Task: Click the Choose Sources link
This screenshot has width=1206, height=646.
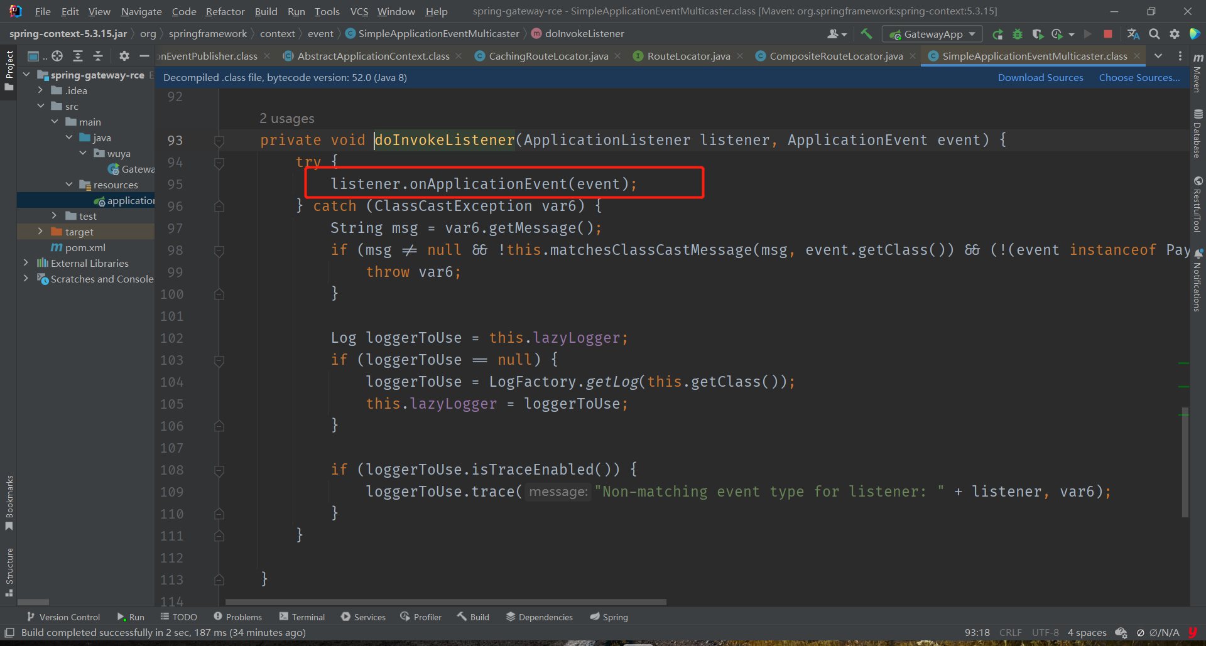Action: [1139, 77]
